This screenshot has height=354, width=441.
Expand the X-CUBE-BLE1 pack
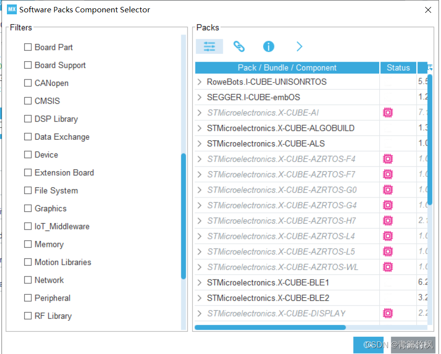click(x=200, y=282)
